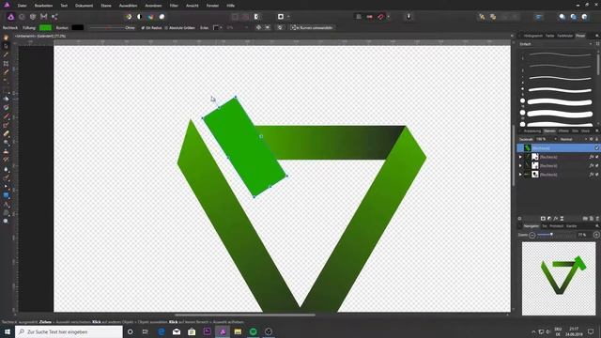Open the Einfach brush category dropdown

[555, 44]
